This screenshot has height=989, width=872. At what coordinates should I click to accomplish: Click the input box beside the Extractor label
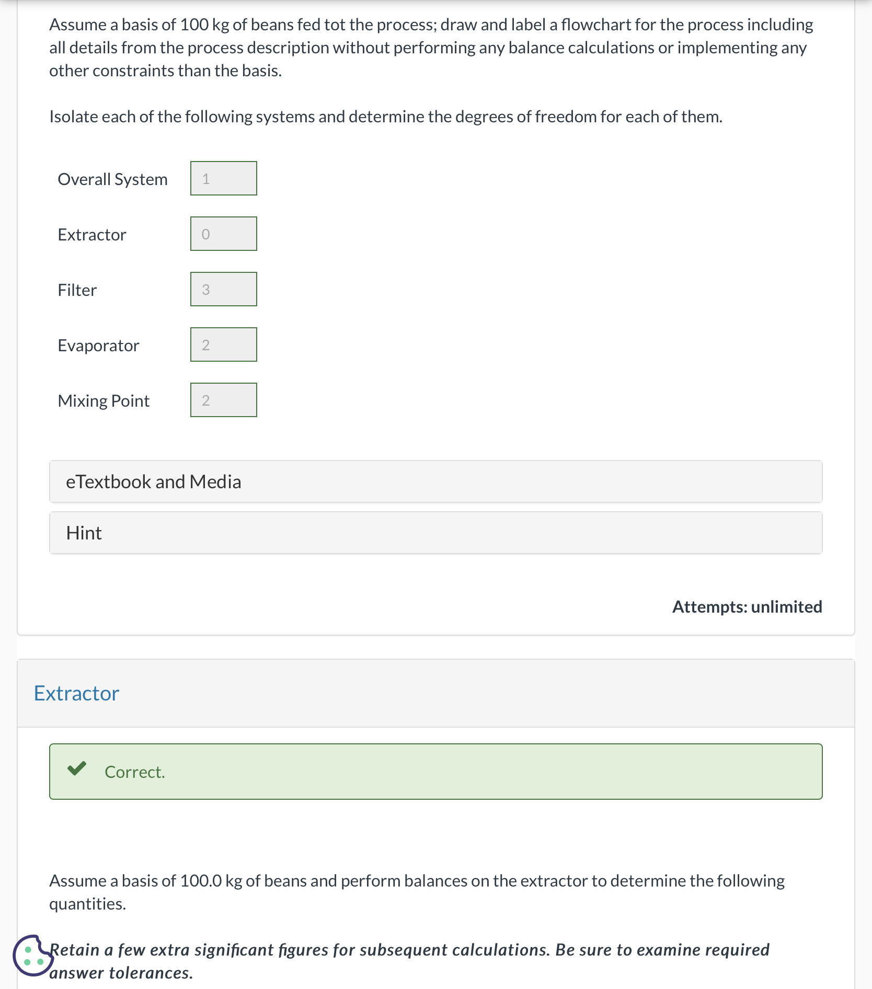[223, 234]
